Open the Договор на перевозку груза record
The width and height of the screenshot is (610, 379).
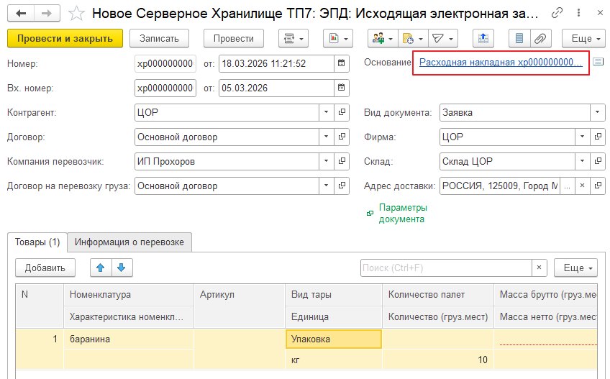(x=342, y=186)
